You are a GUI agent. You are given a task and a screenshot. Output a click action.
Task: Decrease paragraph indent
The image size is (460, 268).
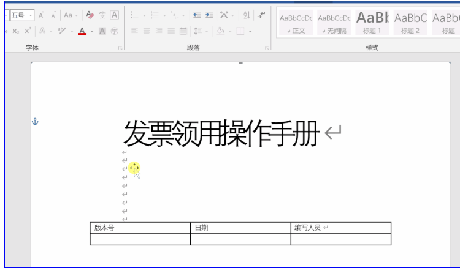coord(197,15)
